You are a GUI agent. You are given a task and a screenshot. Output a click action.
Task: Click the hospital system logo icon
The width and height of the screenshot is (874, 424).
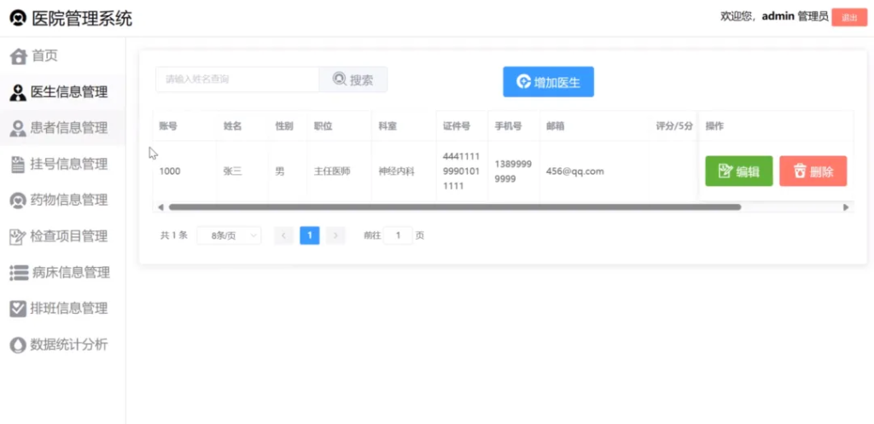click(x=18, y=18)
